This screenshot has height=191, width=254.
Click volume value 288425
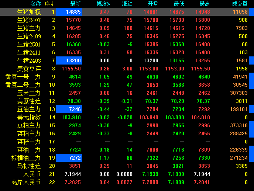click(239, 133)
